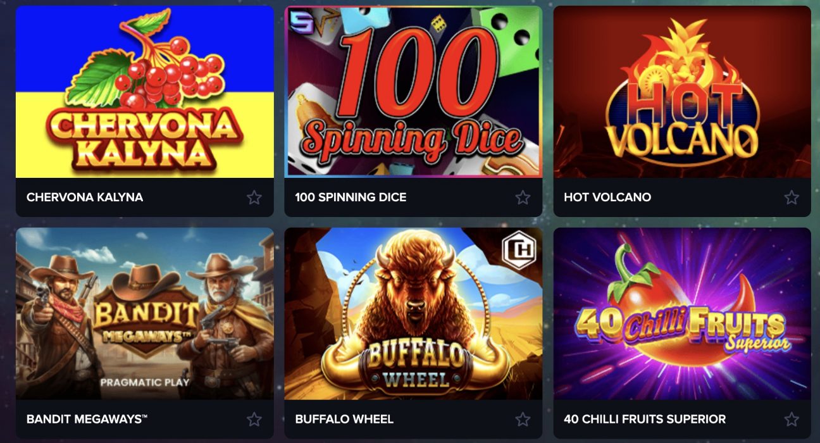Toggle favorite star for 100 Spinning Dice
820x443 pixels.
click(x=523, y=197)
